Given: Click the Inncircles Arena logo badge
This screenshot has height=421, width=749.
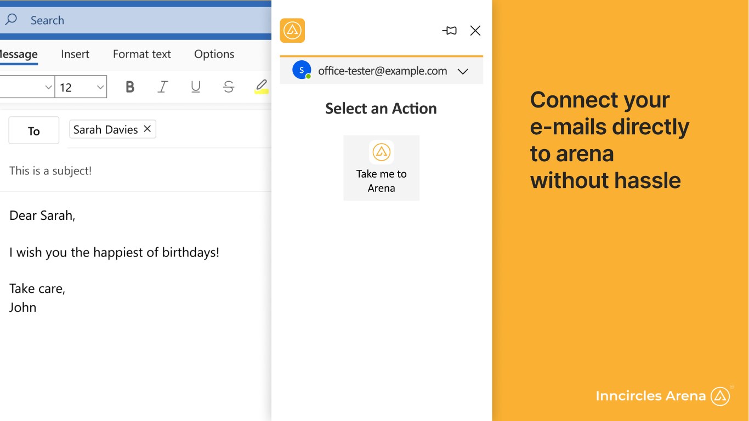Looking at the screenshot, I should (x=720, y=396).
